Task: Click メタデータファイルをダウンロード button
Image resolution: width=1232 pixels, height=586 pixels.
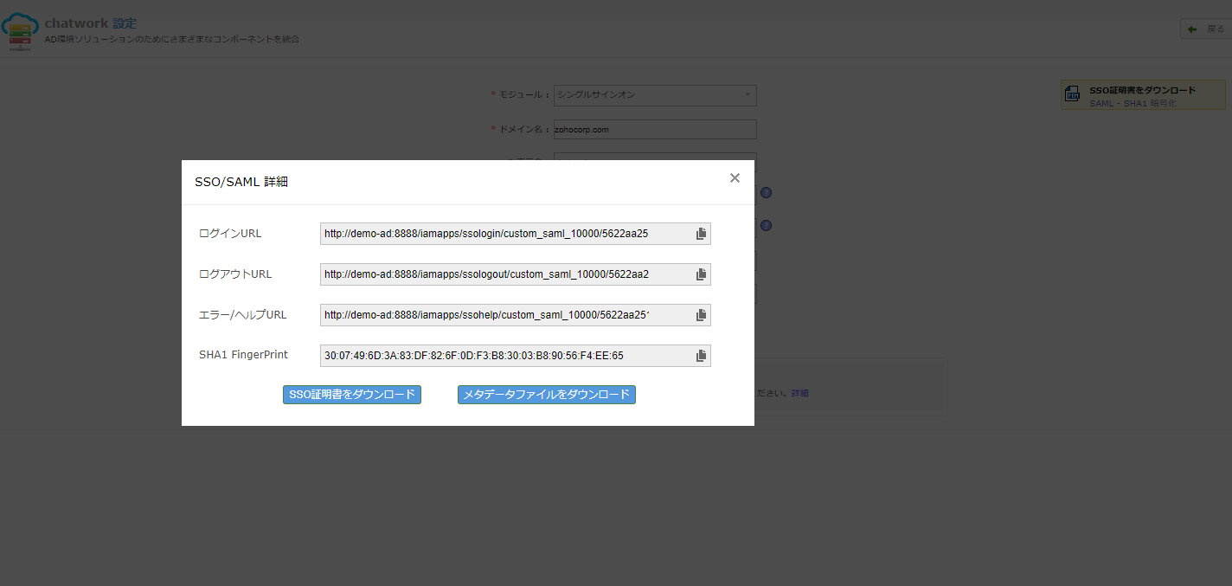Action: pyautogui.click(x=547, y=395)
